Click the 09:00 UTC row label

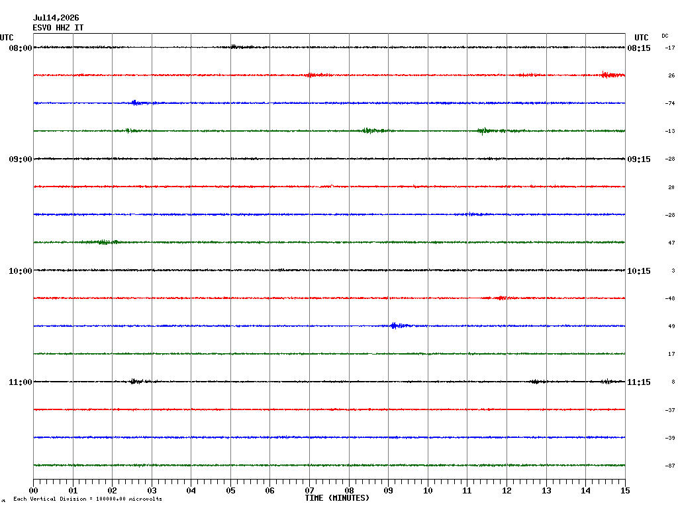click(21, 159)
